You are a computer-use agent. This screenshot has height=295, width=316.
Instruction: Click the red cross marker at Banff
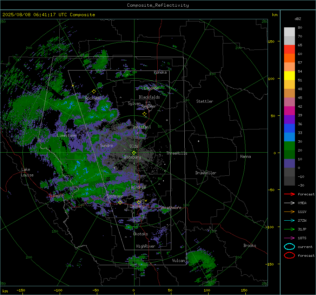[50, 196]
